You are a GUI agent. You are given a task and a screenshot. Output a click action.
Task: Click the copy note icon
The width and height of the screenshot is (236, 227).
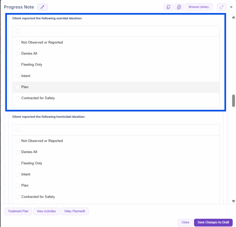(168, 7)
